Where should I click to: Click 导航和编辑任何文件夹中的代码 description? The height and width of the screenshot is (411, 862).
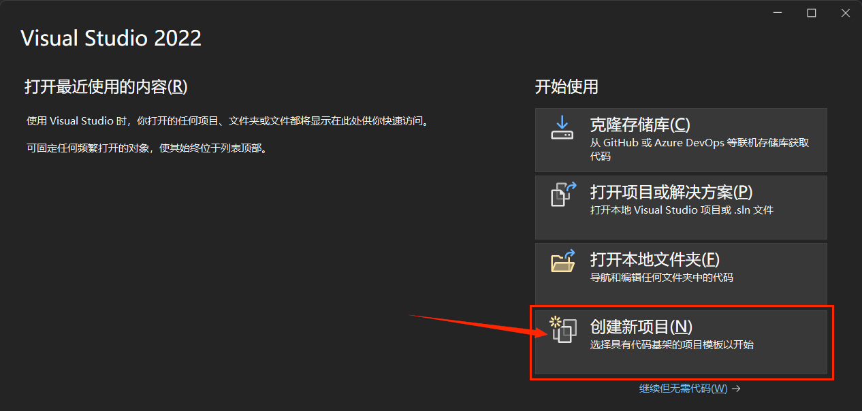[x=661, y=278]
